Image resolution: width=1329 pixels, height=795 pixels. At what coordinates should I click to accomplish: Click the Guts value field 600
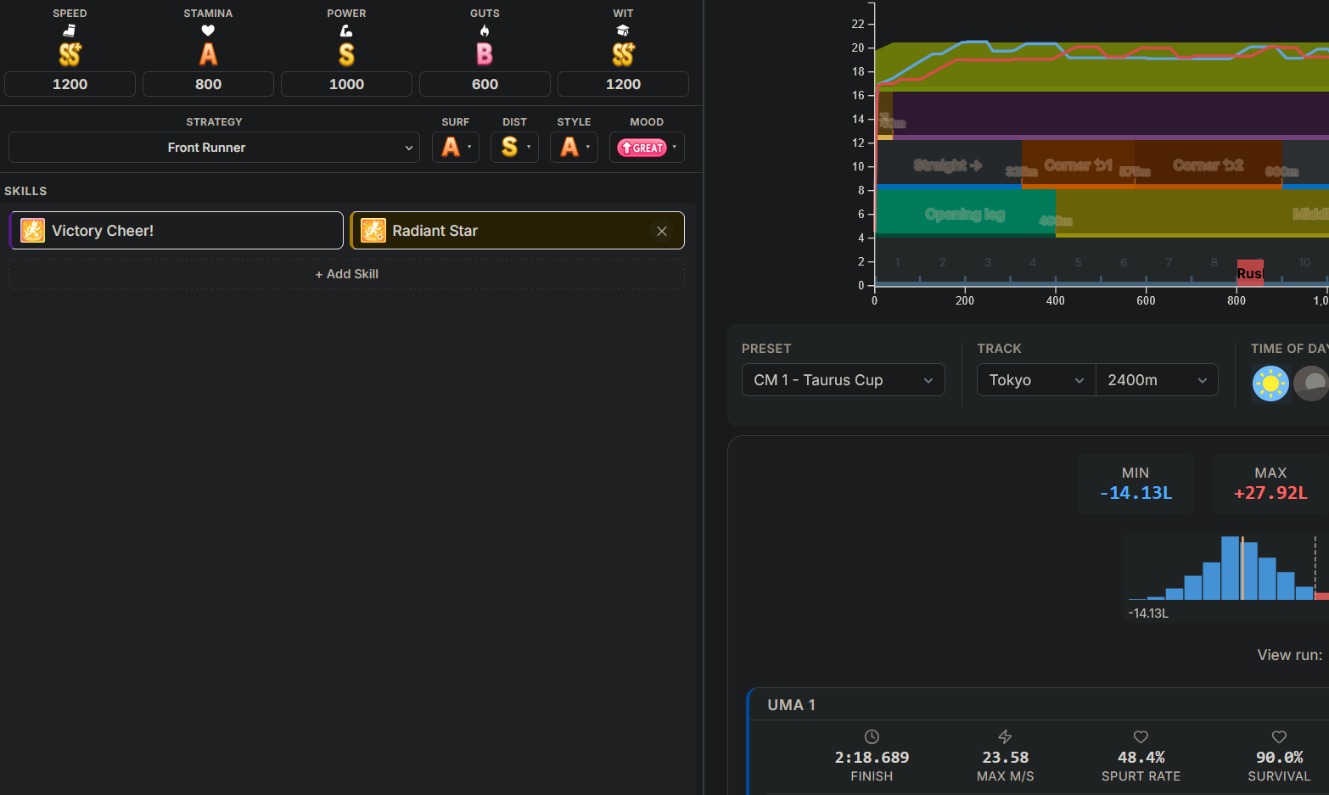tap(485, 84)
